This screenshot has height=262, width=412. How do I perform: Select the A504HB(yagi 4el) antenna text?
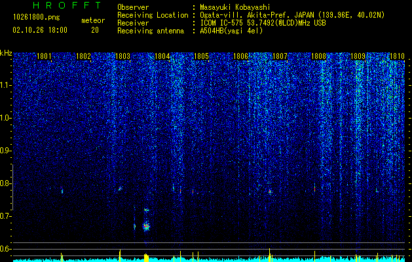click(231, 31)
